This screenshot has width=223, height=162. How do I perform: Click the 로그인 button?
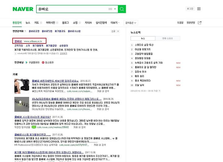click(x=190, y=9)
